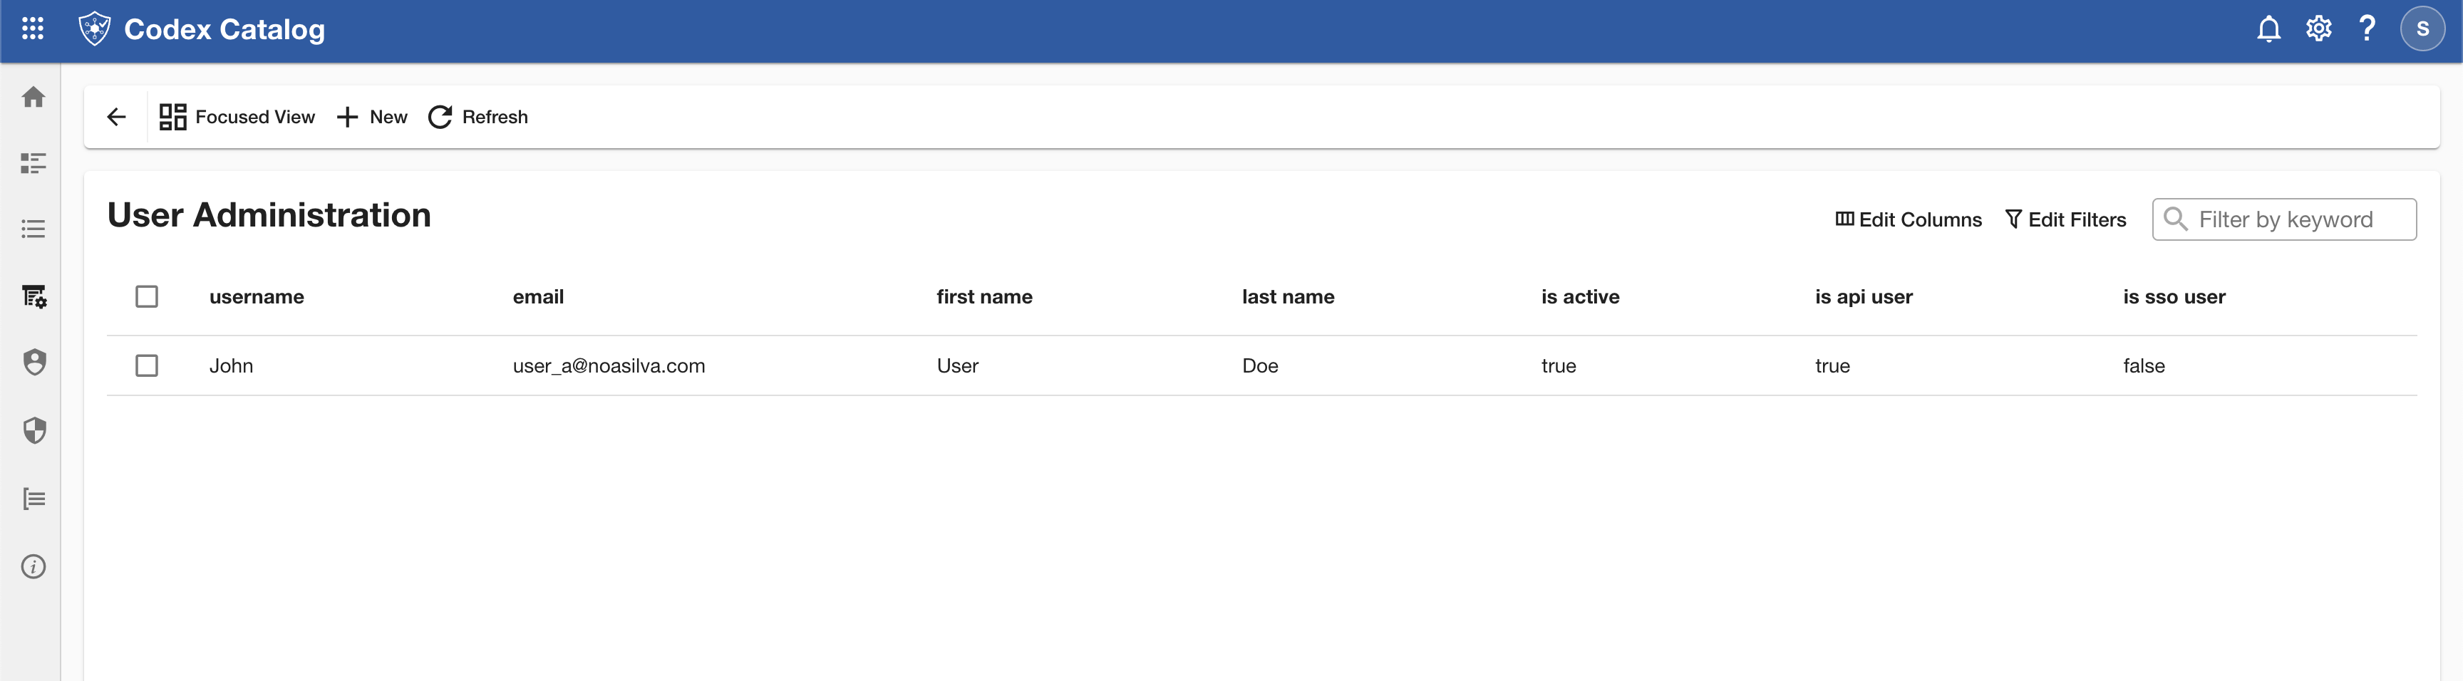Go back with the arrow button
This screenshot has height=681, width=2463.
pos(117,117)
